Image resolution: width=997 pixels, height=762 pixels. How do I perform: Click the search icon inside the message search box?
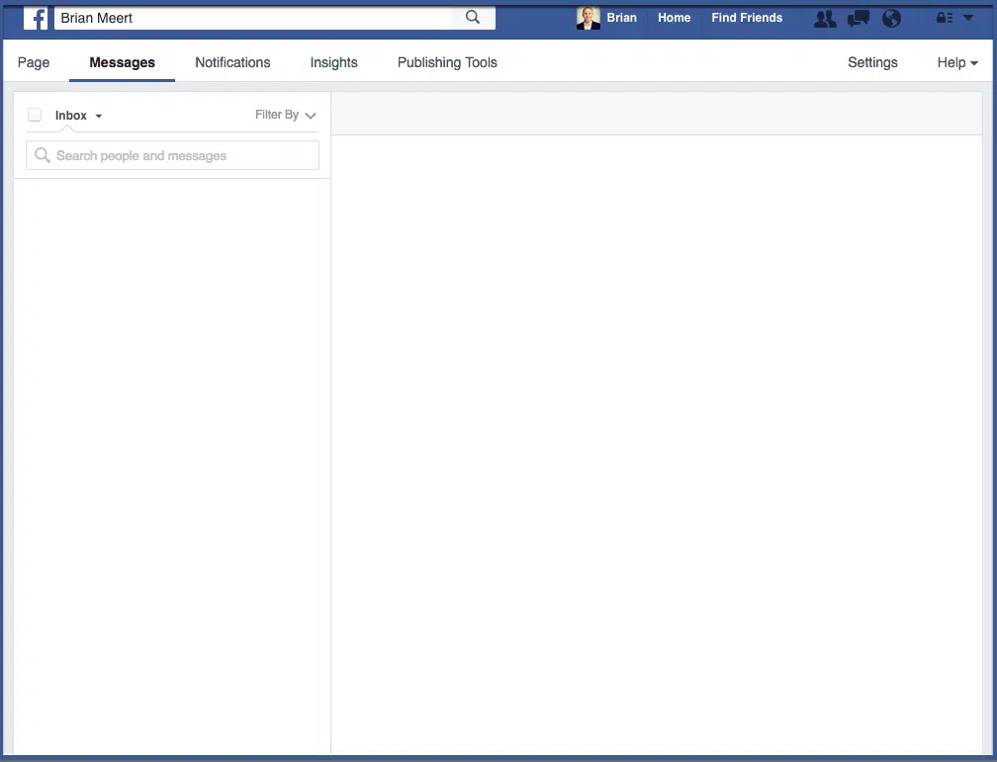pyautogui.click(x=42, y=155)
